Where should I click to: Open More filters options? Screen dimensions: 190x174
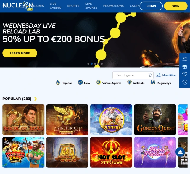166,75
